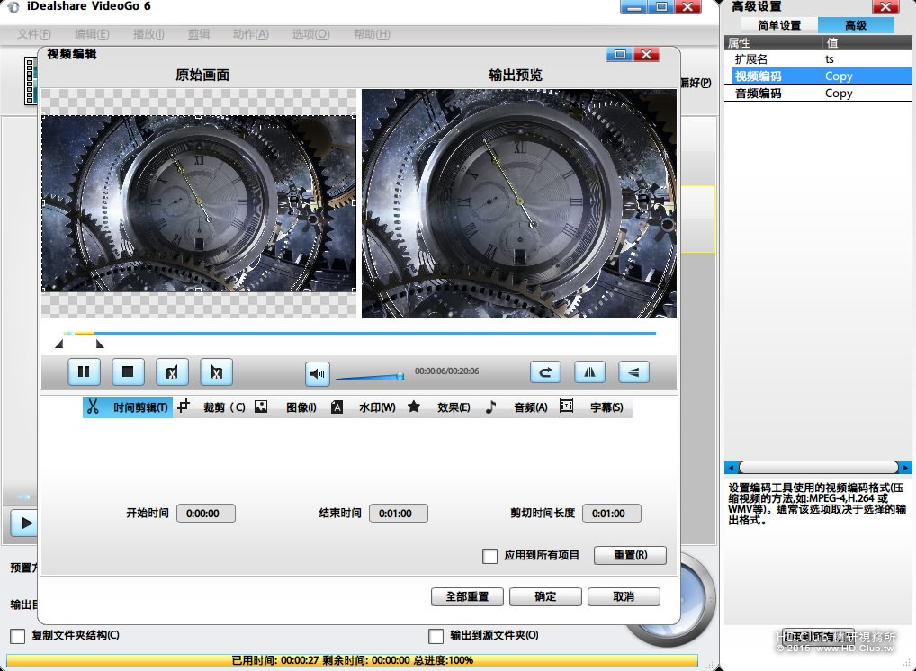Click the 重置(R) button
Screen dimensions: 916x671
point(630,555)
